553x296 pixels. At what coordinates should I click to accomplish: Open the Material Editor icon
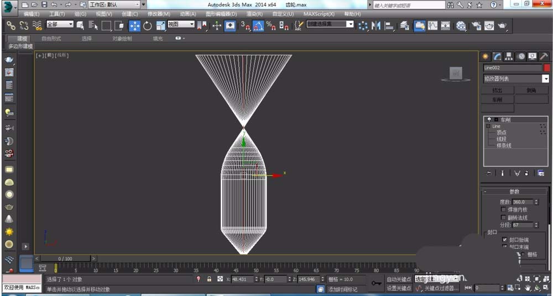(461, 25)
